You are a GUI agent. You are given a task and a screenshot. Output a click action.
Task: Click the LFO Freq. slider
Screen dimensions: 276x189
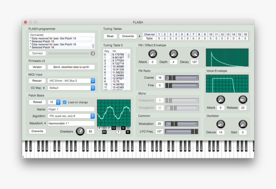tap(181, 131)
